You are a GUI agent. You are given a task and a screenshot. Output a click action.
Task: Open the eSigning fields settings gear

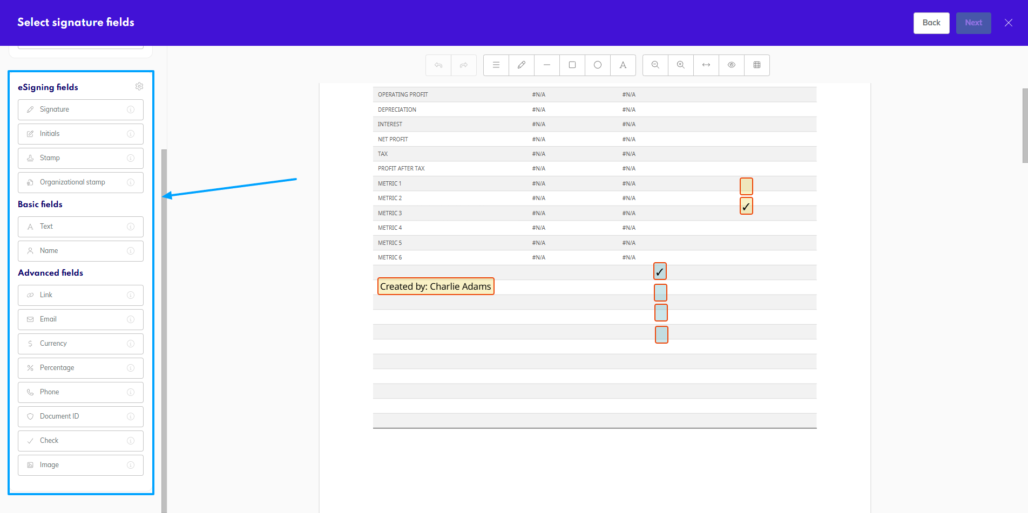[x=139, y=86]
